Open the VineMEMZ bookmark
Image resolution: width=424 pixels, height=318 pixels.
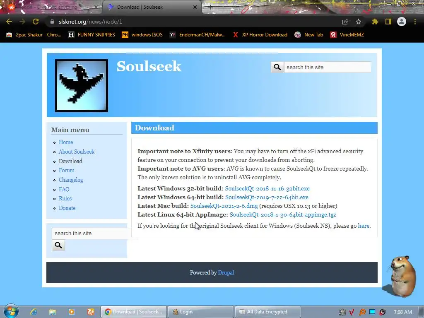tap(347, 35)
